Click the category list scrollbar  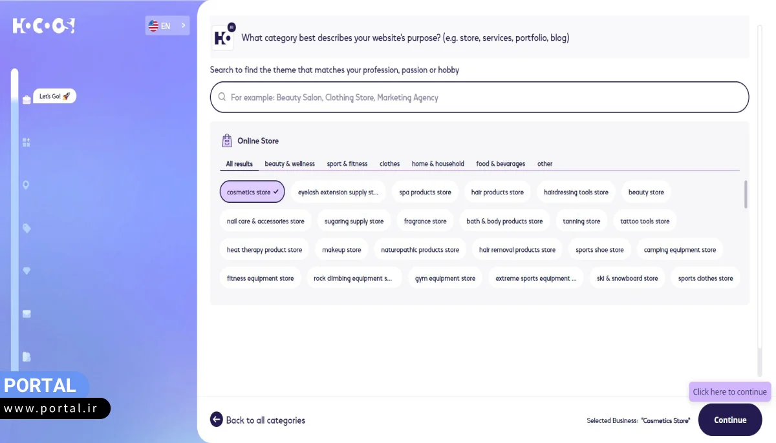[746, 195]
